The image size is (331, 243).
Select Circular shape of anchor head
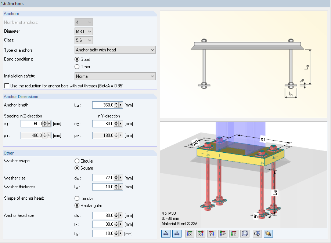[x=77, y=198]
